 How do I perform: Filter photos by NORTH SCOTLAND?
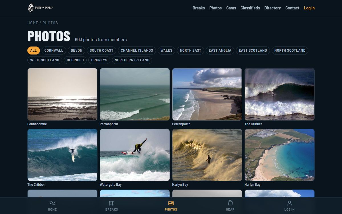point(290,51)
